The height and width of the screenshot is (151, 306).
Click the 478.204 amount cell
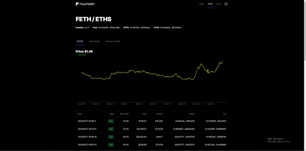159,121
